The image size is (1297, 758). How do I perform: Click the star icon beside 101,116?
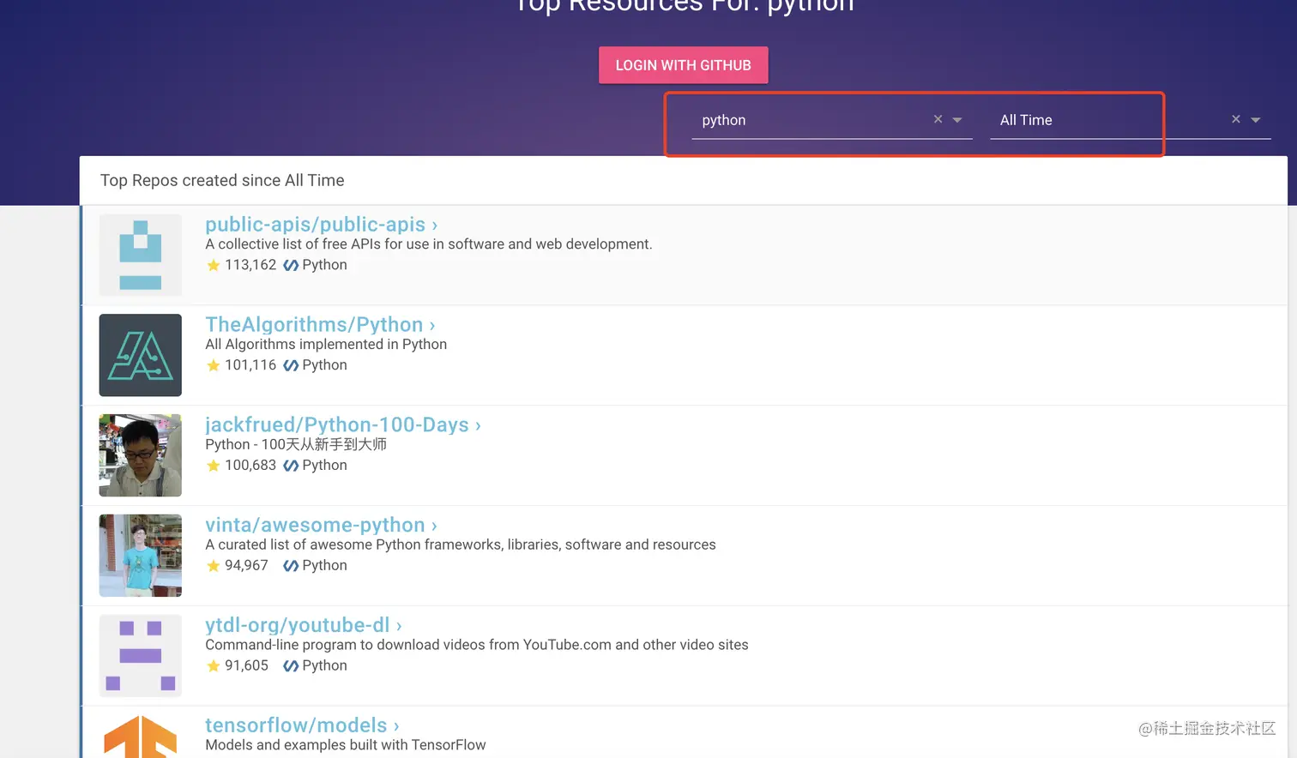tap(214, 365)
